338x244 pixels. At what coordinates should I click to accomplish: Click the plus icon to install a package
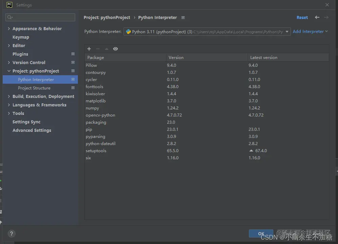click(89, 49)
